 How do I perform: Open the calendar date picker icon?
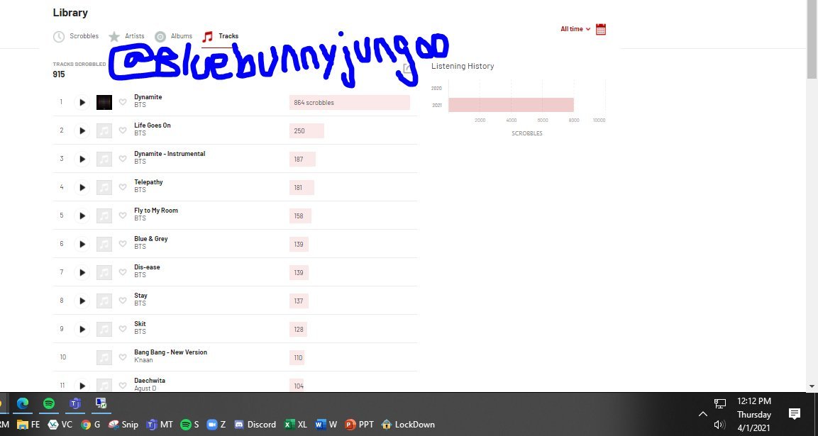[x=600, y=29]
